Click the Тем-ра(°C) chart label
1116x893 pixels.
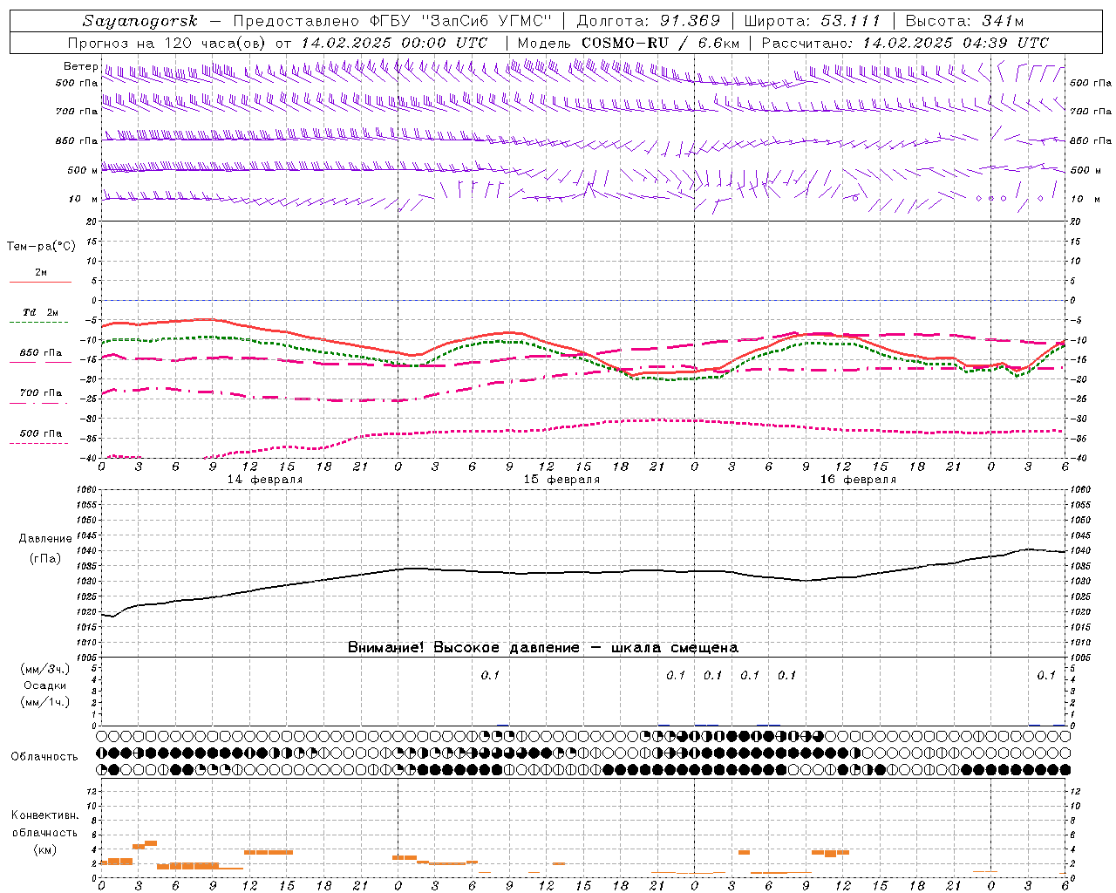point(41,247)
